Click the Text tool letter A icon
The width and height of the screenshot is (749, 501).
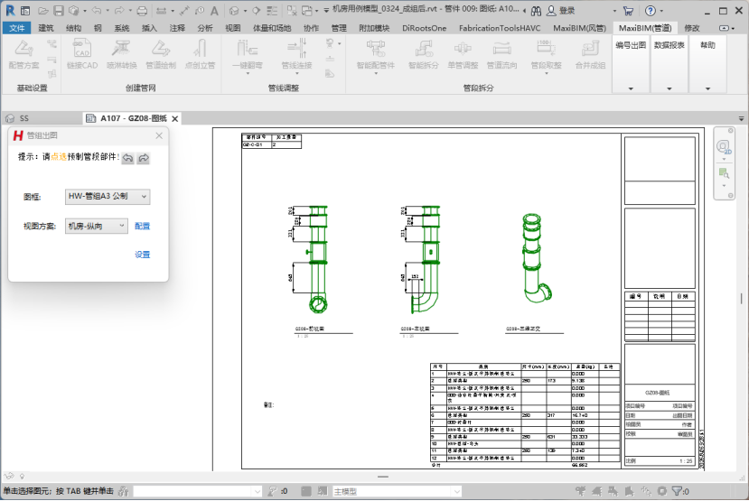[x=214, y=11]
